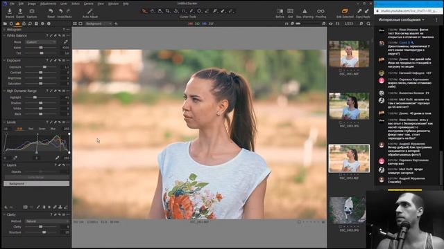Screen dimensions: 444x249
Task: Open the Window menu
Action: click(113, 3)
